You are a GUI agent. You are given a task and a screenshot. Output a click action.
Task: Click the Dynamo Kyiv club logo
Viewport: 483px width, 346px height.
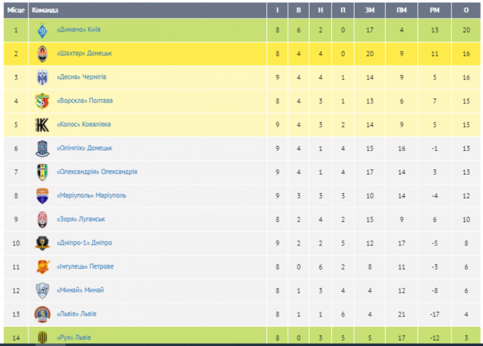[x=43, y=30]
